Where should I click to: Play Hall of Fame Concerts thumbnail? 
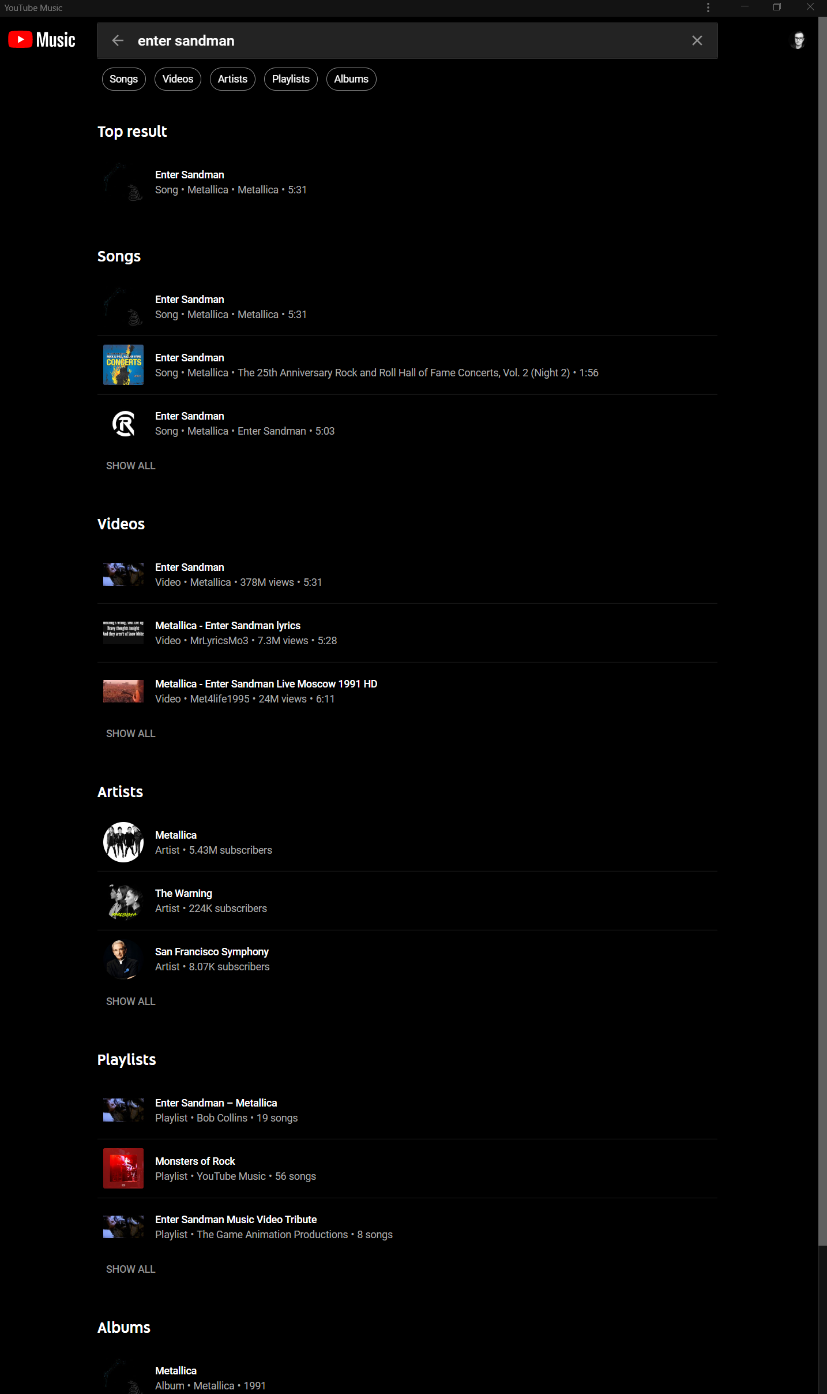(123, 365)
